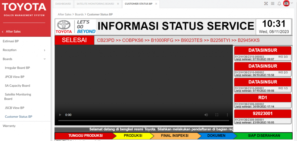Click the yellow PRODUKSI stage

[133, 136]
